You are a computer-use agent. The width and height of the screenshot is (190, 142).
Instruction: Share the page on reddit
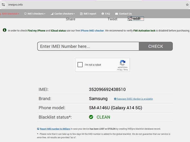[136, 19]
